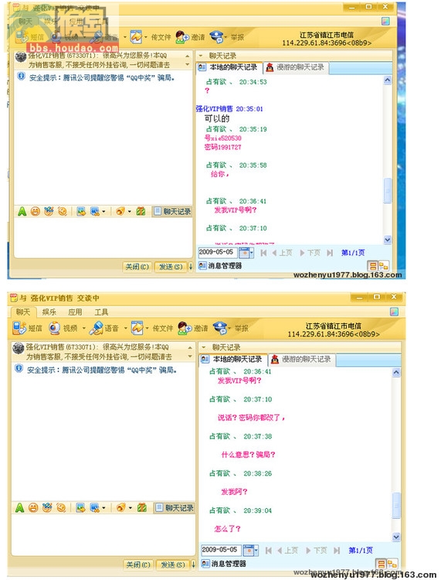Collapse the 聊天记录 header triangle in upper window
Viewport: 441px width, 580px height.
(201, 56)
